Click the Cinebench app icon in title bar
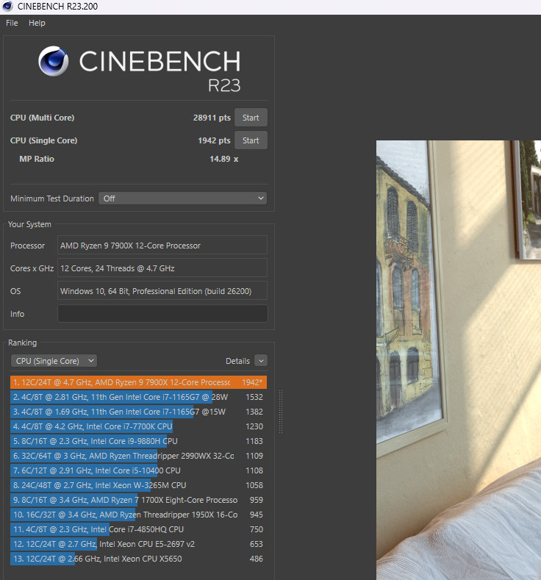The width and height of the screenshot is (541, 580). click(7, 7)
